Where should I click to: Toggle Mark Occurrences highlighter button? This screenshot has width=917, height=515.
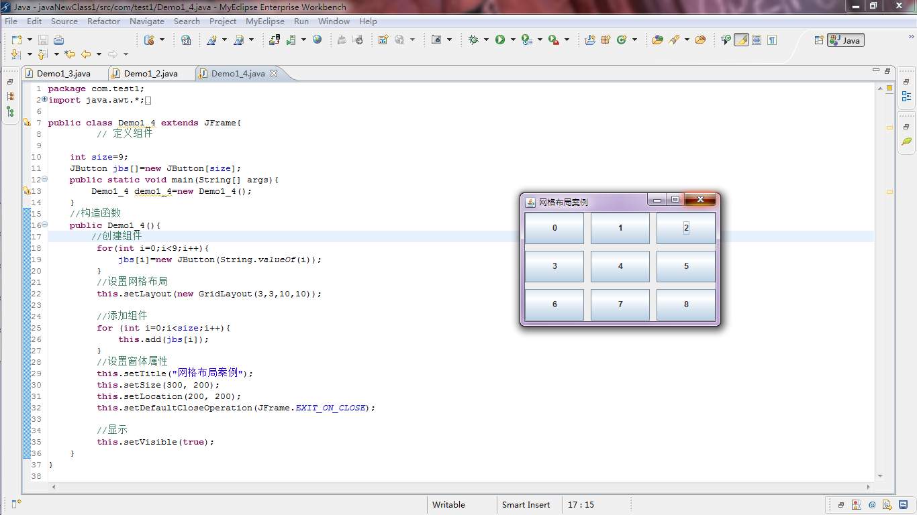pyautogui.click(x=741, y=40)
